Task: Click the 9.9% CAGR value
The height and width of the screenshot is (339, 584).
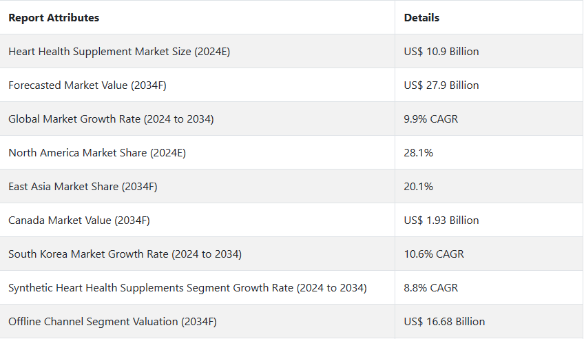Action: click(430, 119)
